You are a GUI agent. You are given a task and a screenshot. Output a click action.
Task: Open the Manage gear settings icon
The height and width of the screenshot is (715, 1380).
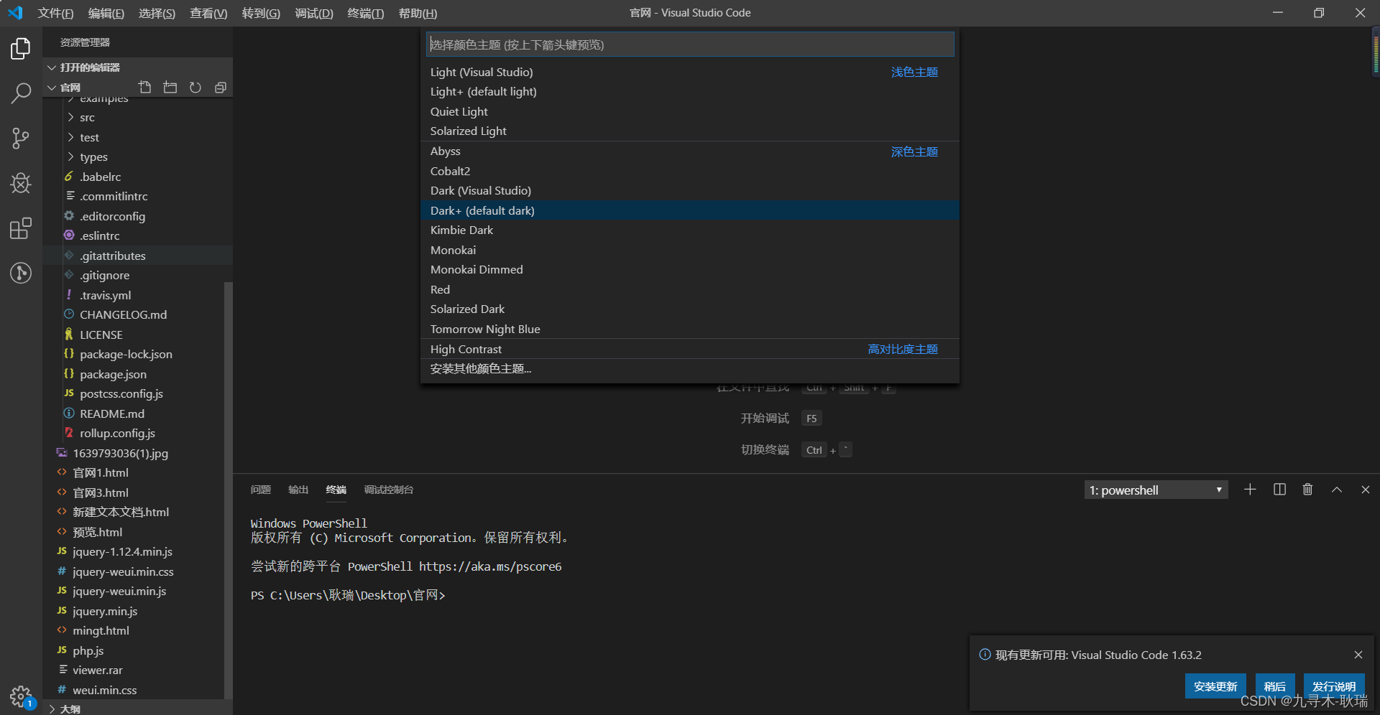[21, 696]
